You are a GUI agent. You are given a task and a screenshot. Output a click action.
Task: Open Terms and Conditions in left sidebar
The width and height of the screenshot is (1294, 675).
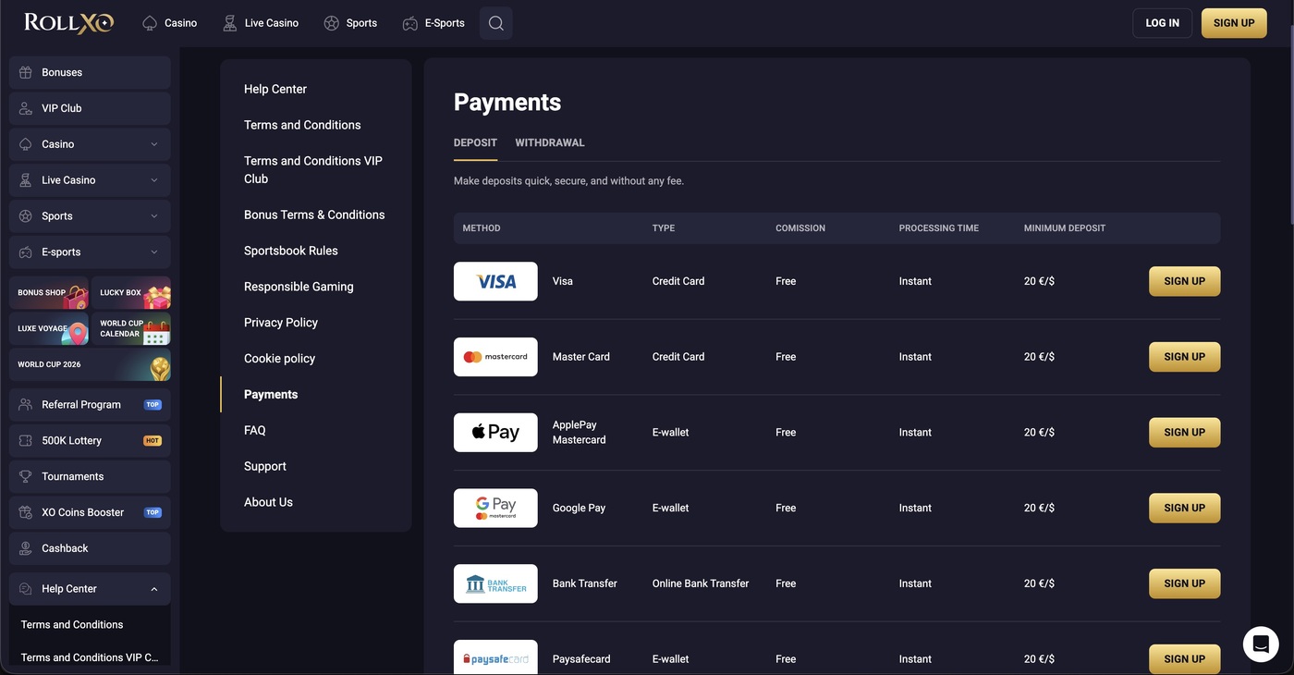click(x=72, y=625)
